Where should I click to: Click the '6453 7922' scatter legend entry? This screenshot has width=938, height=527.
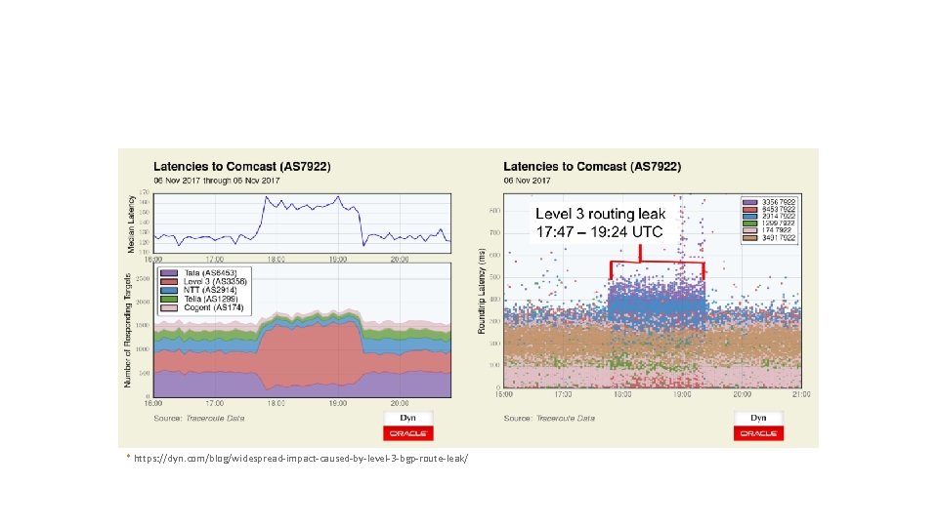pyautogui.click(x=769, y=210)
